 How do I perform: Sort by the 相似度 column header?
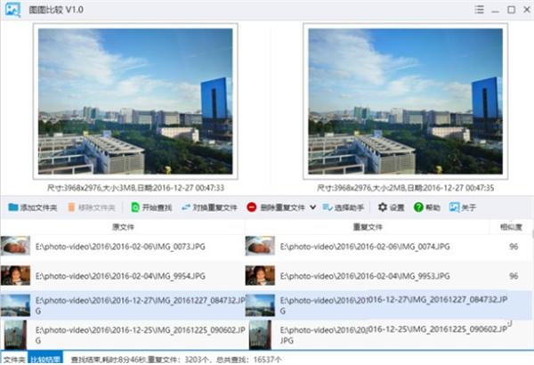511,227
